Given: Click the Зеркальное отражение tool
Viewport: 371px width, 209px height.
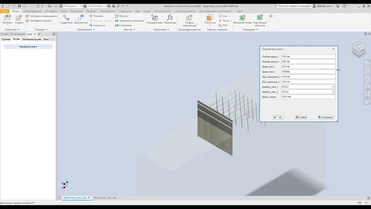Looking at the screenshot, I should (x=129, y=21).
